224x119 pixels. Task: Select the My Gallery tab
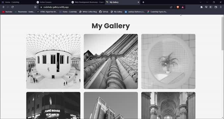tap(123, 2)
